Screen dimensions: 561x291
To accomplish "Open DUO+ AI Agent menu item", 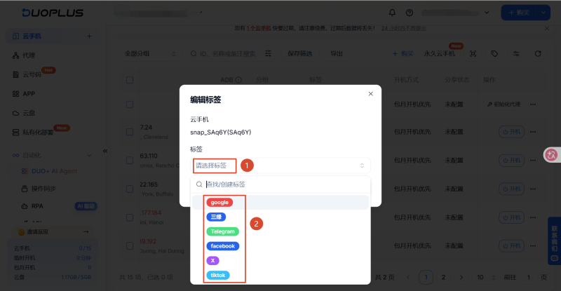I will pos(54,171).
